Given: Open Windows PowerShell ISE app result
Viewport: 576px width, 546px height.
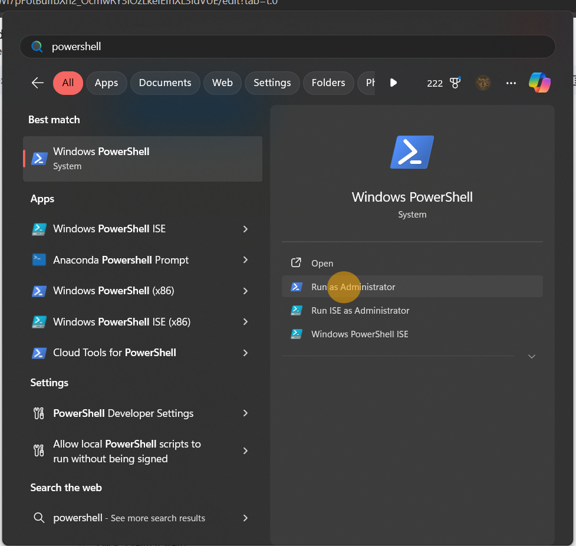Looking at the screenshot, I should pyautogui.click(x=143, y=229).
